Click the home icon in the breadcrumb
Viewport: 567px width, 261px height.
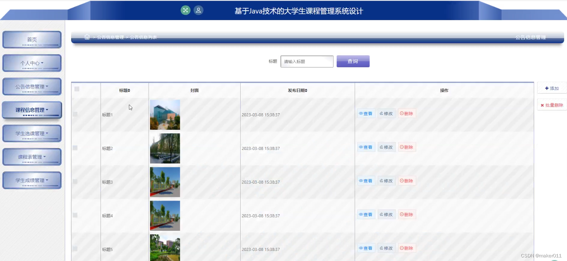[x=87, y=37]
